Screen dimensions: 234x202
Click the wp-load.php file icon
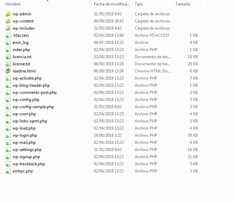[8, 128]
